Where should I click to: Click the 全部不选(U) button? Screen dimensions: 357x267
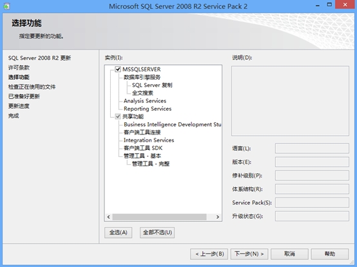pos(157,232)
